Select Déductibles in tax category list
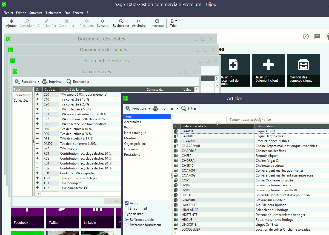This screenshot has width=329, height=235. point(22,95)
